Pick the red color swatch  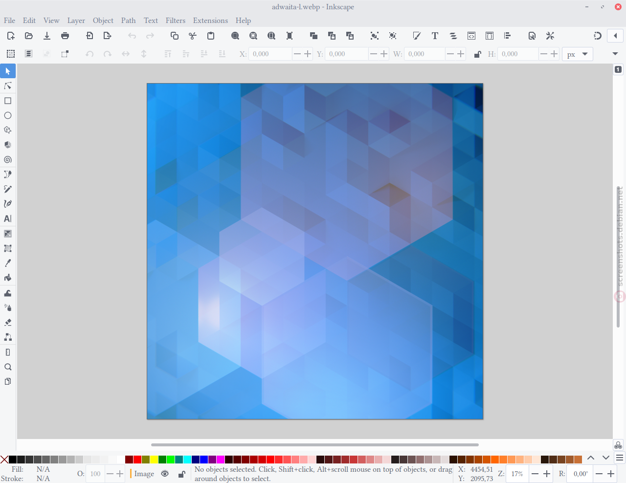pyautogui.click(x=137, y=460)
